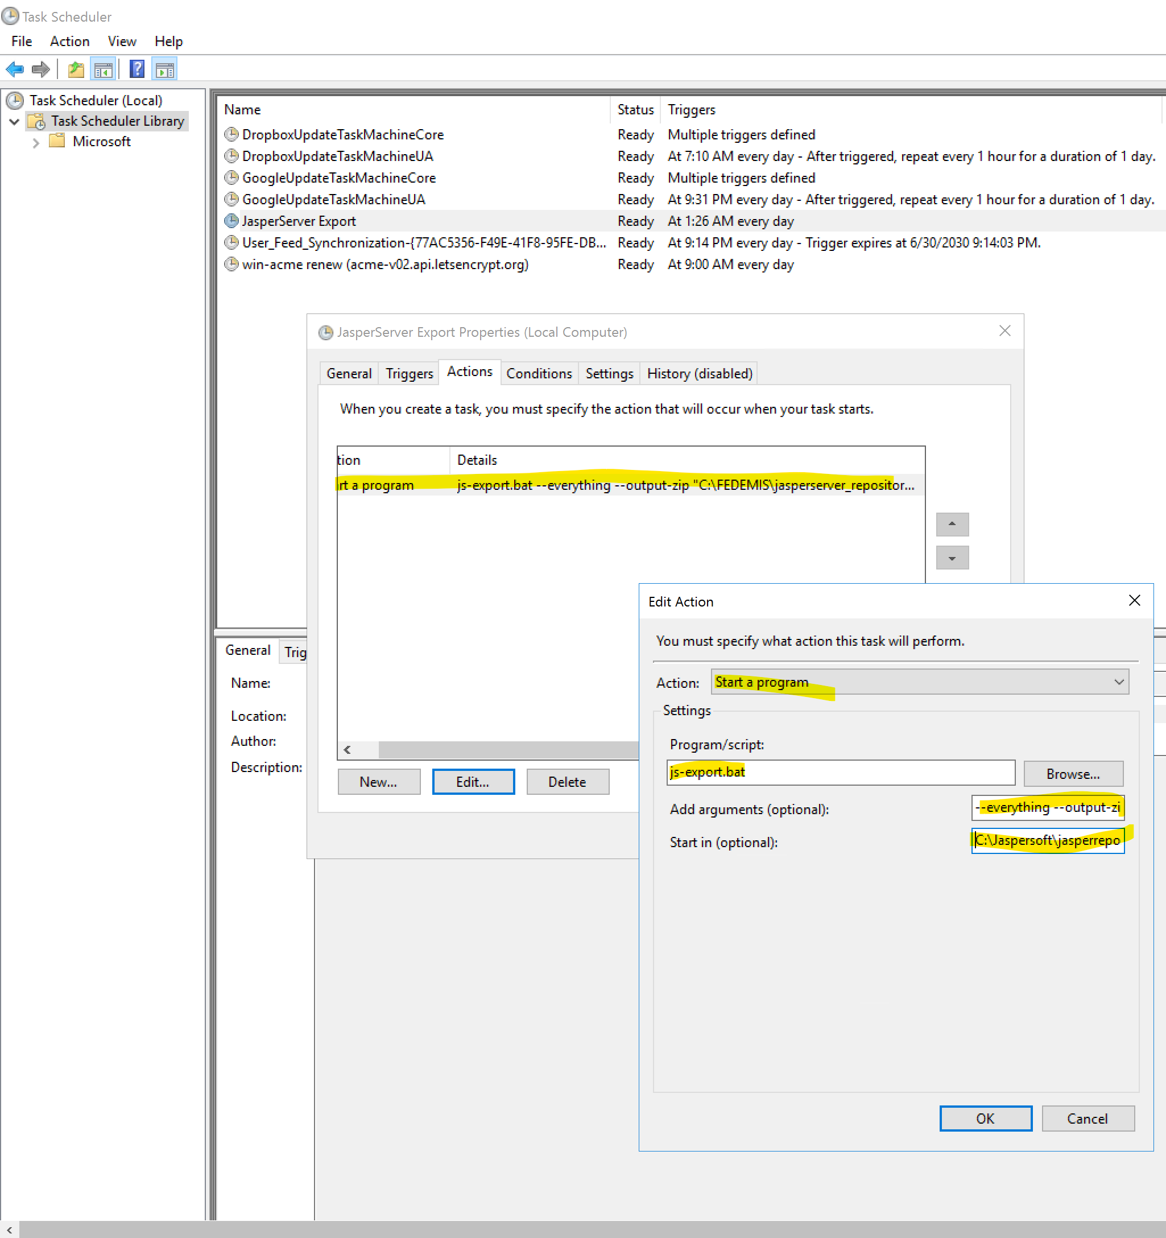Open the View menu
The image size is (1166, 1238).
click(121, 42)
